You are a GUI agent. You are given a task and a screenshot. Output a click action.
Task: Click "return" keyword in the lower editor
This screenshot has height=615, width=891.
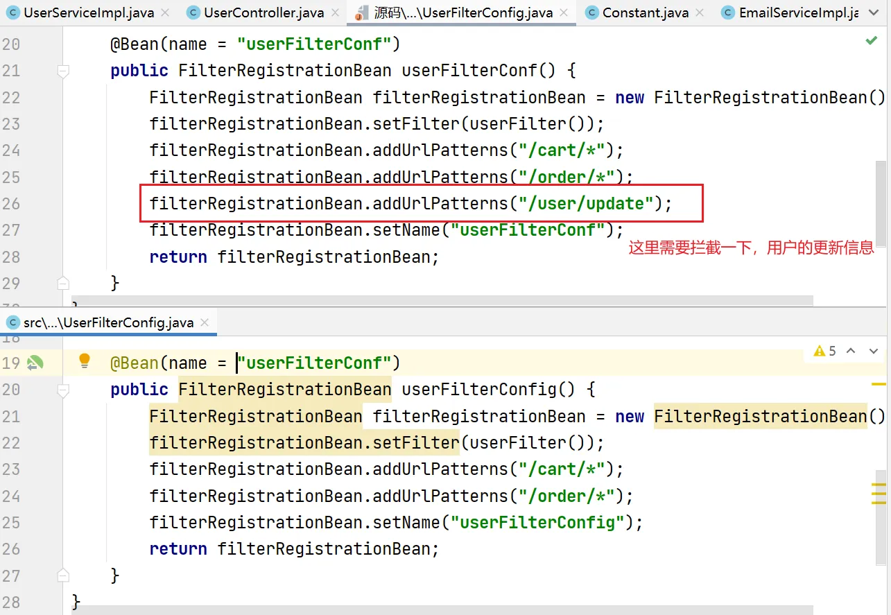178,549
